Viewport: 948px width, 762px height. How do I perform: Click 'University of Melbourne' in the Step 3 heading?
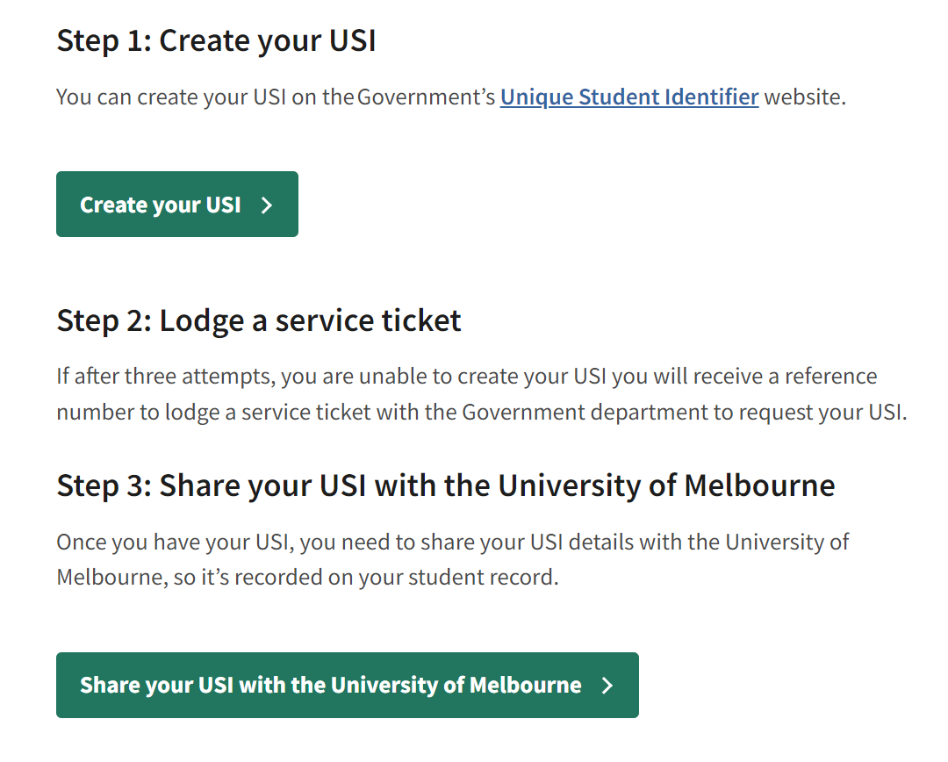click(x=666, y=485)
